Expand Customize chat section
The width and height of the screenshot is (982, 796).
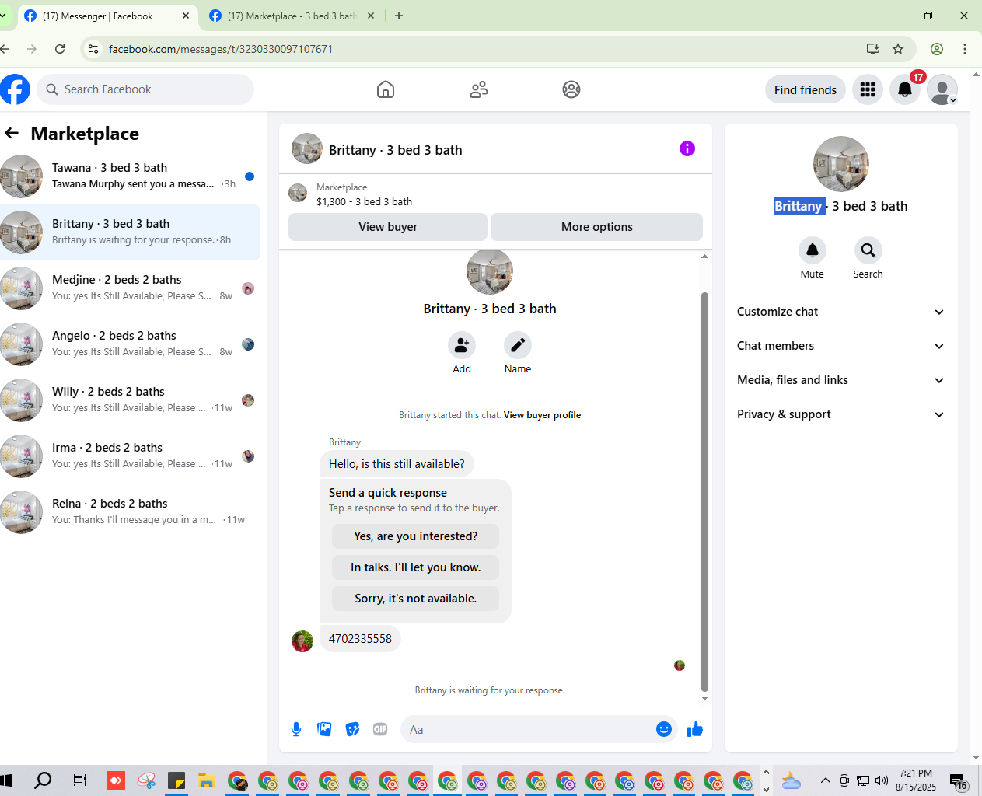tap(840, 312)
